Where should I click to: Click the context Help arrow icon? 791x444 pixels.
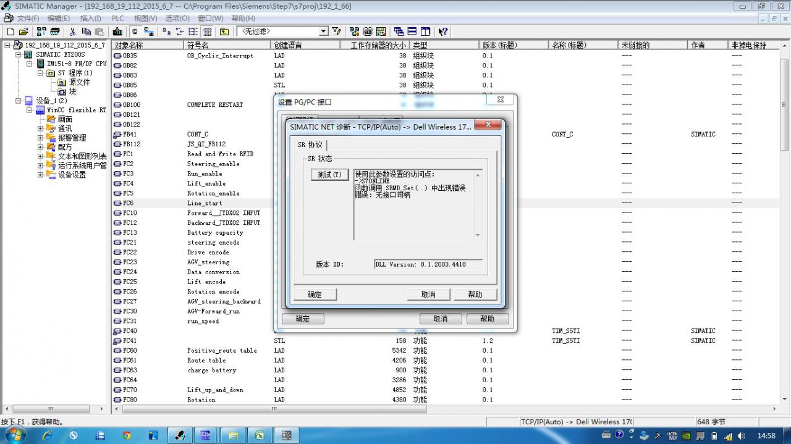(442, 31)
